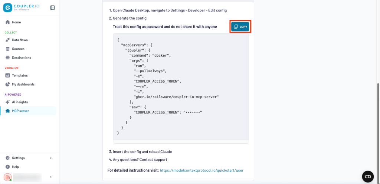
Task: Click the "--pull=always" argument text
Action: 150,71
